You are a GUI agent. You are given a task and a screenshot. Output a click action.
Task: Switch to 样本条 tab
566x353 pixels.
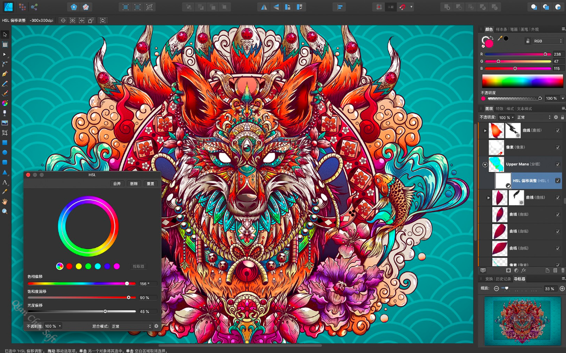[x=502, y=29]
